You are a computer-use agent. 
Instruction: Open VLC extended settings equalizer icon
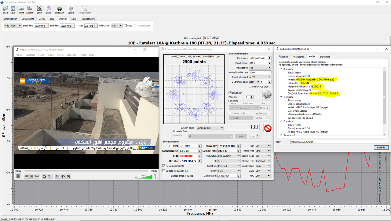pyautogui.click(x=50, y=176)
